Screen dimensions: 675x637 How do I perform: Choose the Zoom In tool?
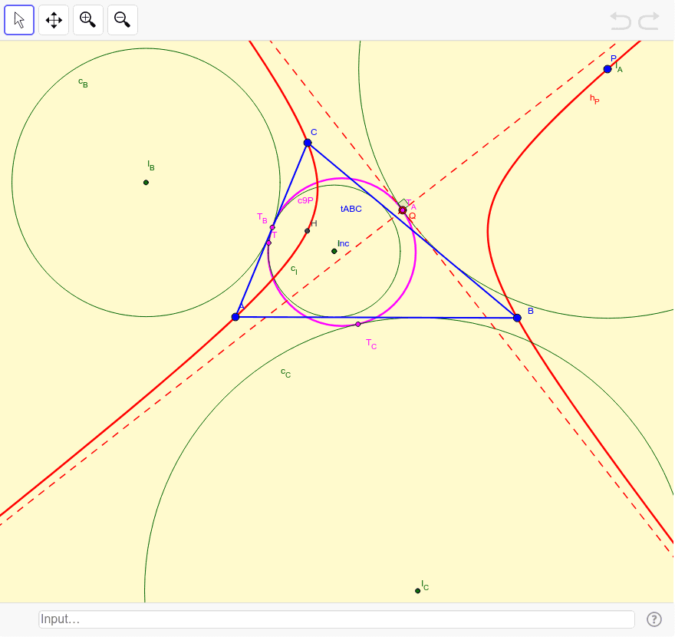click(x=87, y=20)
